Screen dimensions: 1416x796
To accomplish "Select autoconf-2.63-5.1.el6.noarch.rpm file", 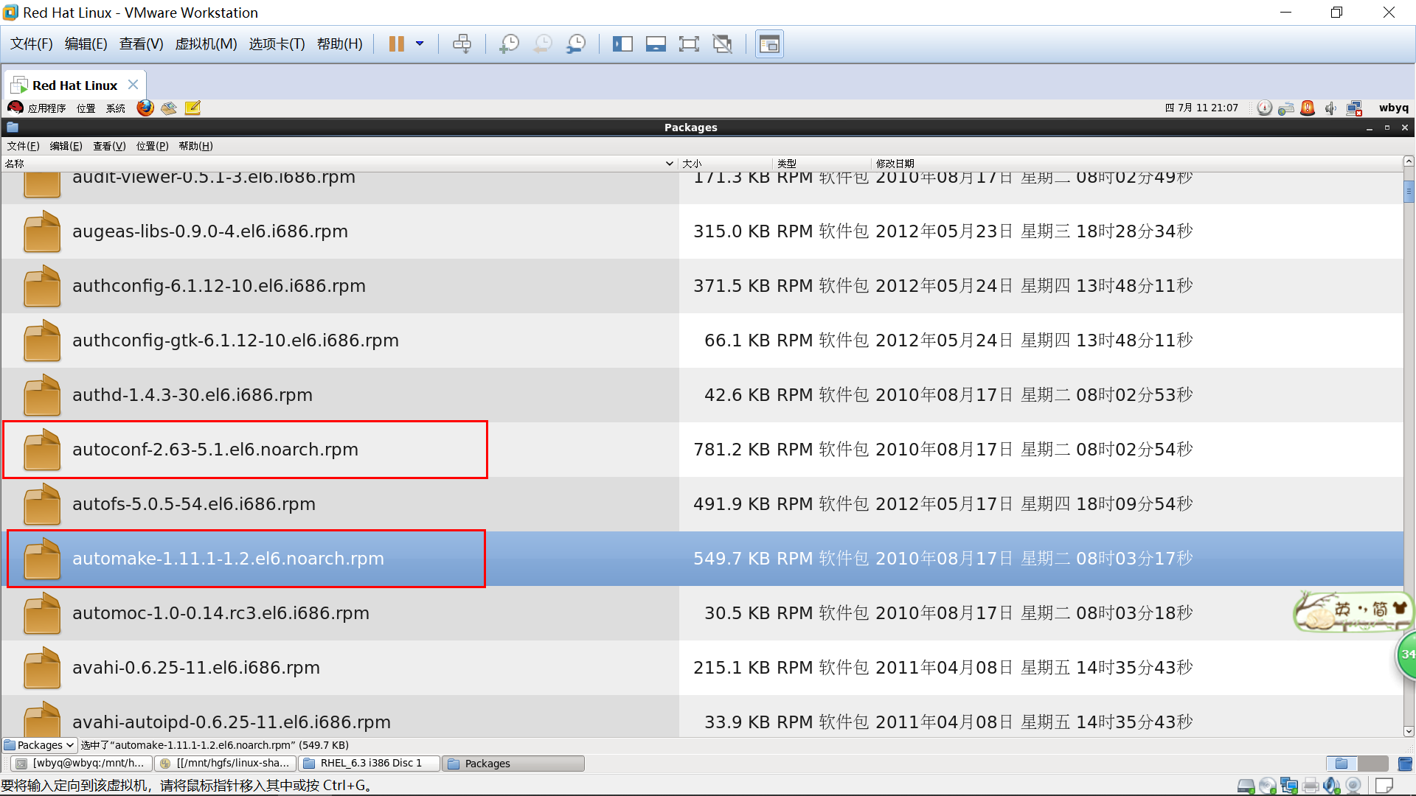I will (215, 450).
